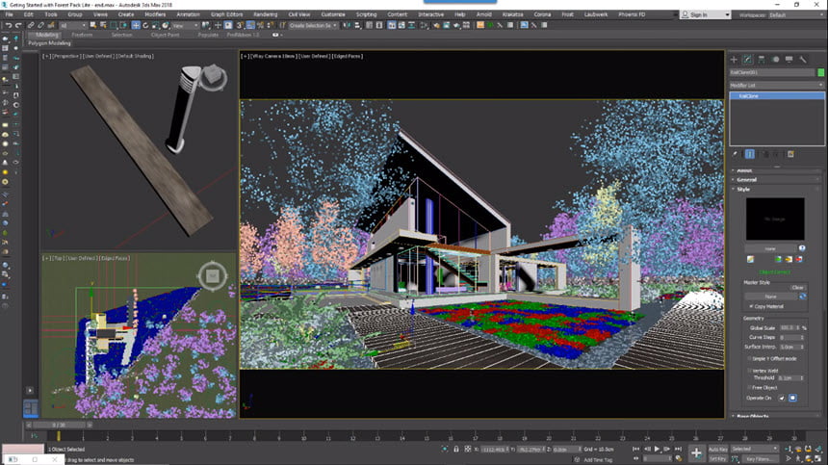Screen dimensions: 828x465
Task: Open the Sign In dropdown arrow
Action: click(727, 14)
